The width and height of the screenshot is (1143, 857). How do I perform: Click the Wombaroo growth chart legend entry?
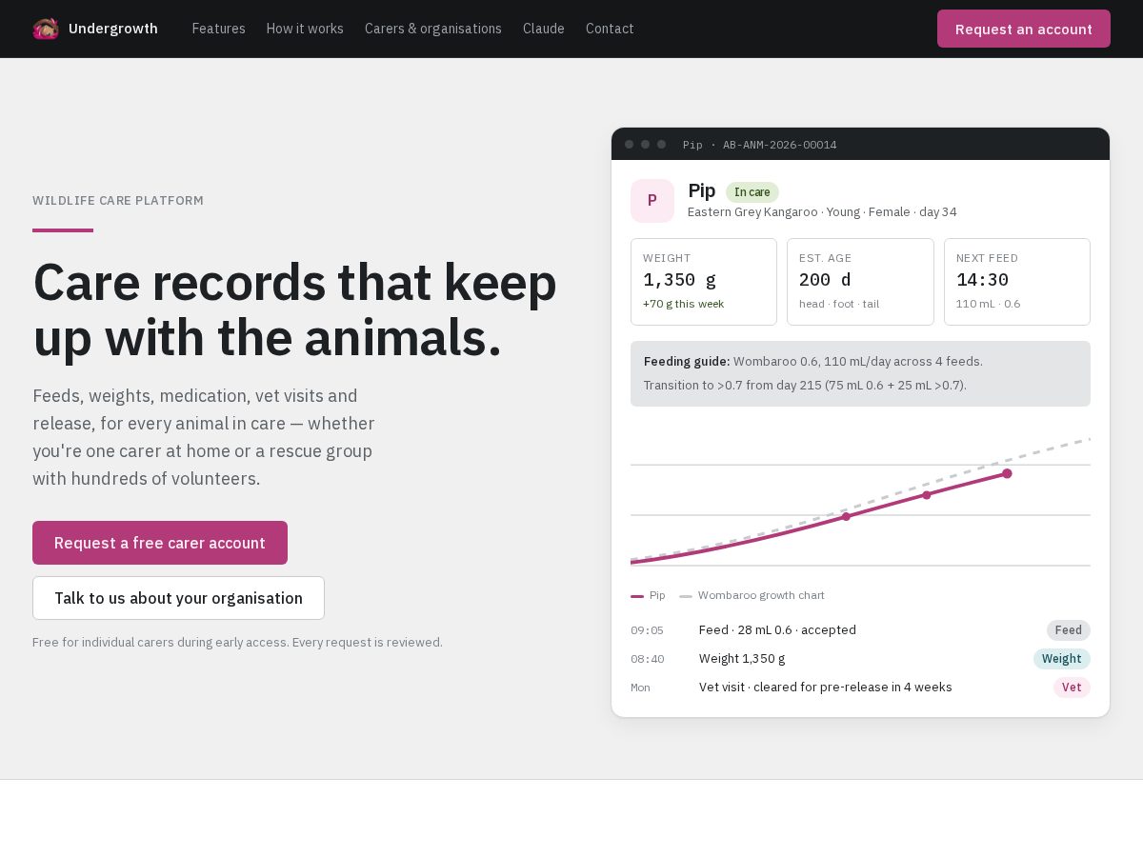pyautogui.click(x=752, y=595)
